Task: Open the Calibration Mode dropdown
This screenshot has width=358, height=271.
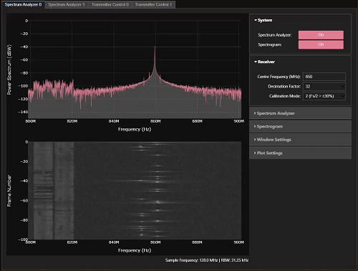Action: (x=324, y=96)
